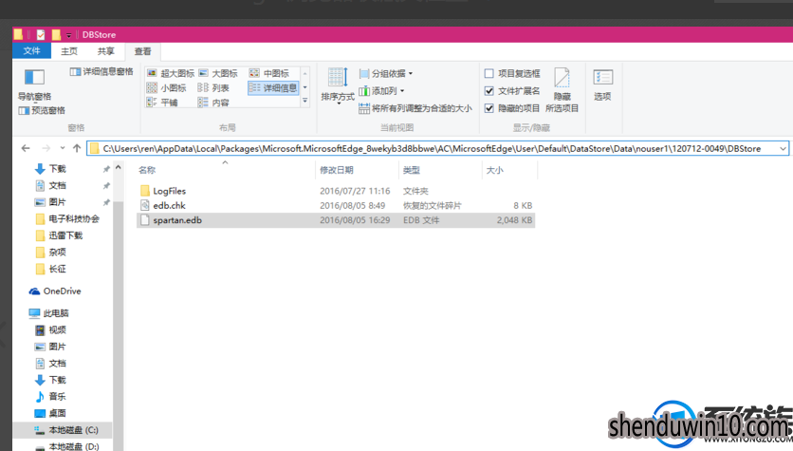The height and width of the screenshot is (451, 793).
Task: Go up one folder level
Action: tap(77, 148)
